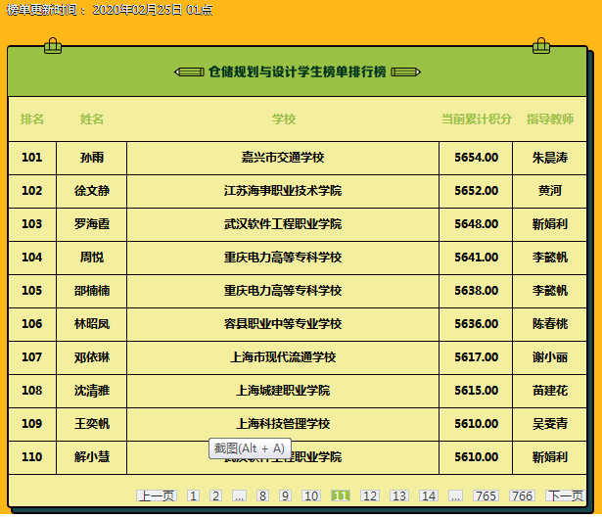Click the right binder clip icon
This screenshot has width=602, height=518.
[540, 45]
